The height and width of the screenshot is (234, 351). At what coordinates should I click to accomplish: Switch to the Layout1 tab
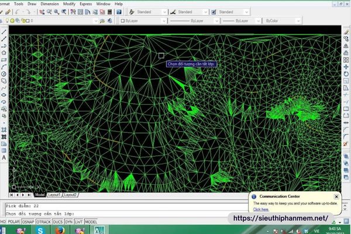(54, 195)
